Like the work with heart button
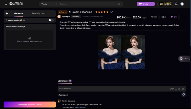The height and width of the screenshot is (109, 191). click(x=154, y=17)
